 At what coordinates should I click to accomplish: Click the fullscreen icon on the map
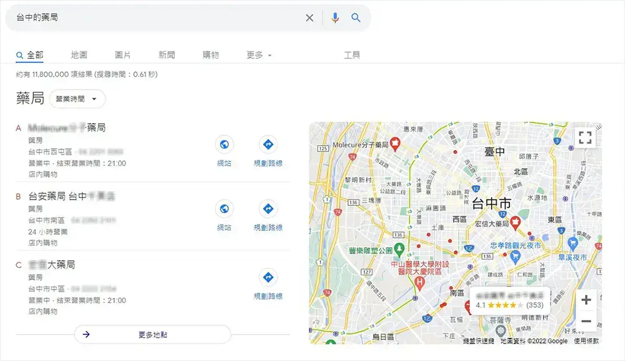pos(586,138)
